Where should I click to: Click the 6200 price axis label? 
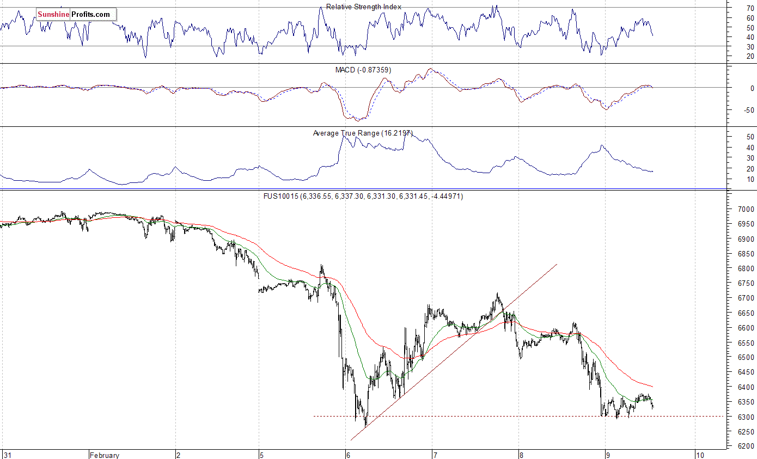(746, 446)
